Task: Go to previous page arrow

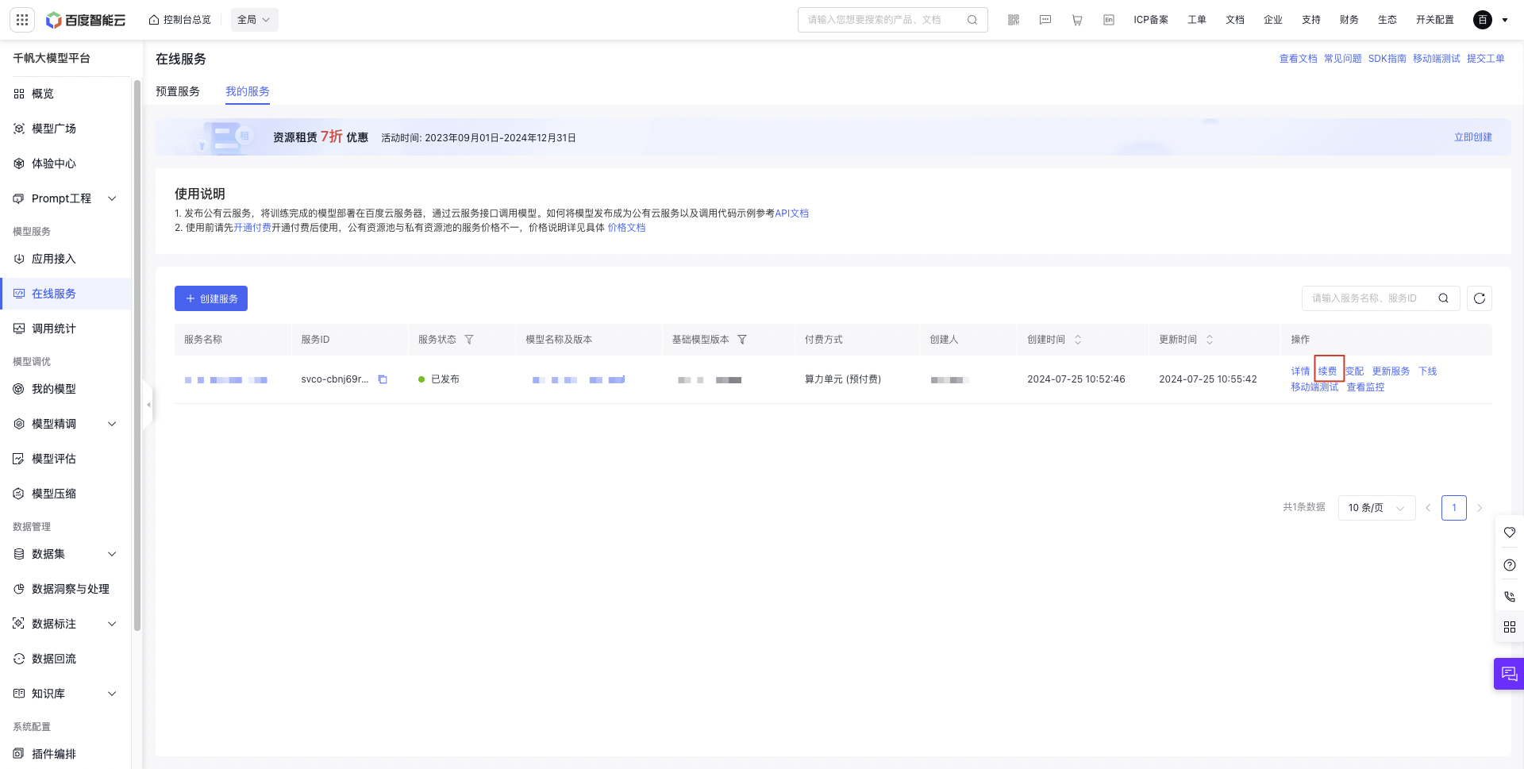Action: pos(1428,508)
